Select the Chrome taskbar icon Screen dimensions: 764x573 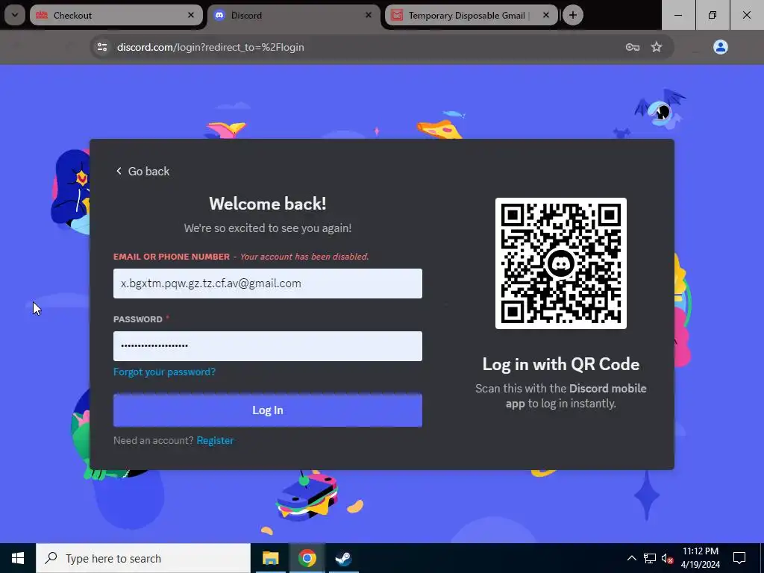(307, 558)
